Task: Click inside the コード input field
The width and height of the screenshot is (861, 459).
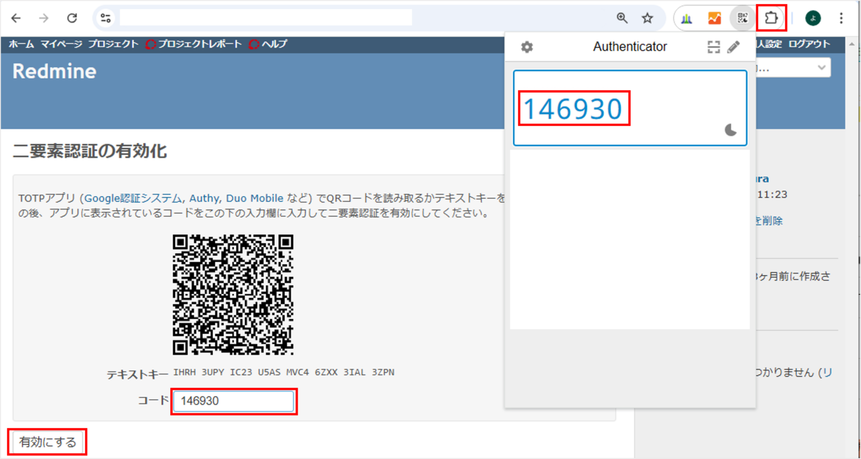Action: [x=233, y=401]
